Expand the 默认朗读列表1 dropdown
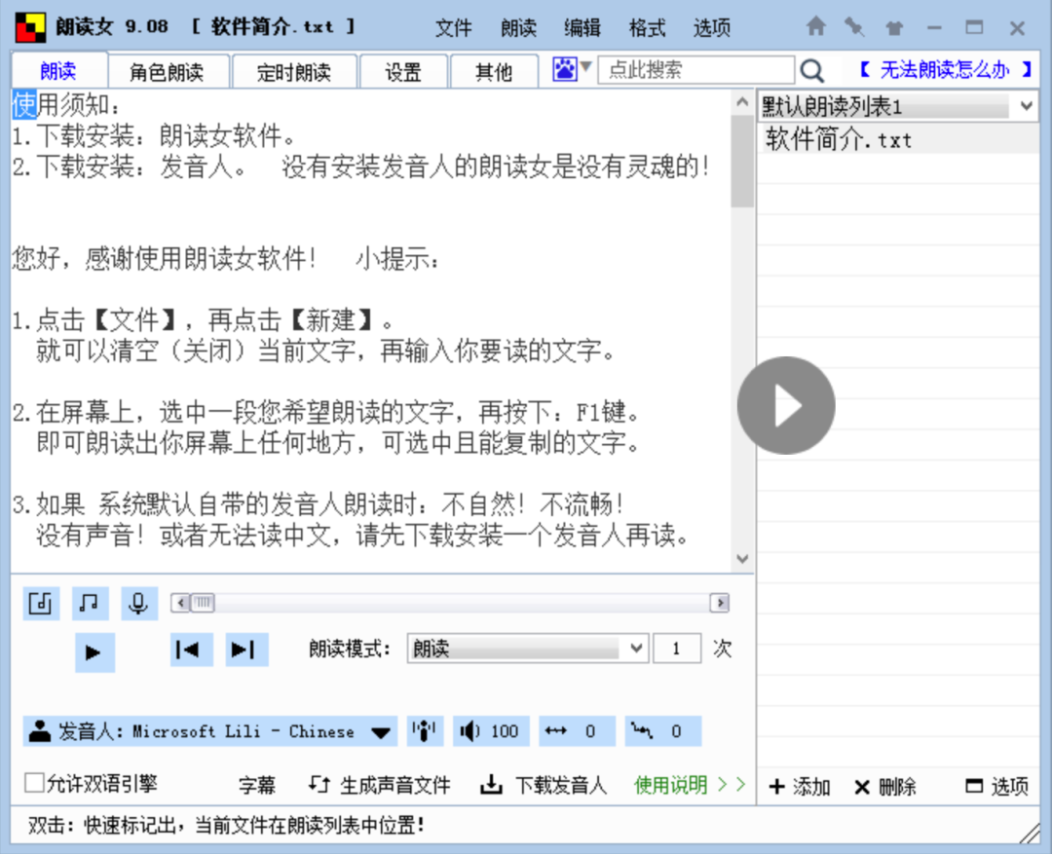 pos(1027,106)
